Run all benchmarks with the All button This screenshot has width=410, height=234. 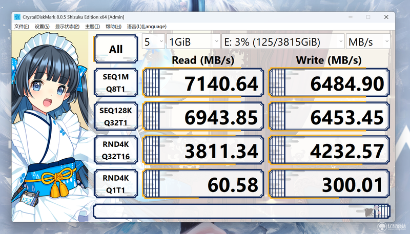click(116, 49)
